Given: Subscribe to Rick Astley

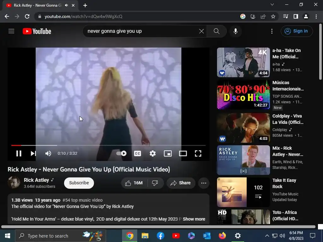Looking at the screenshot, I should click(x=79, y=183).
